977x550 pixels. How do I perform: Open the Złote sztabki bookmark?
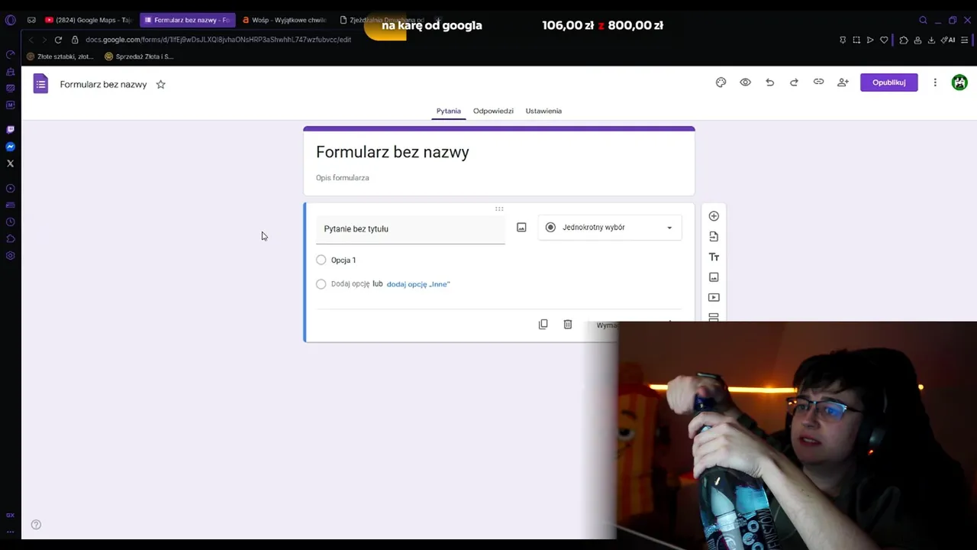(60, 57)
